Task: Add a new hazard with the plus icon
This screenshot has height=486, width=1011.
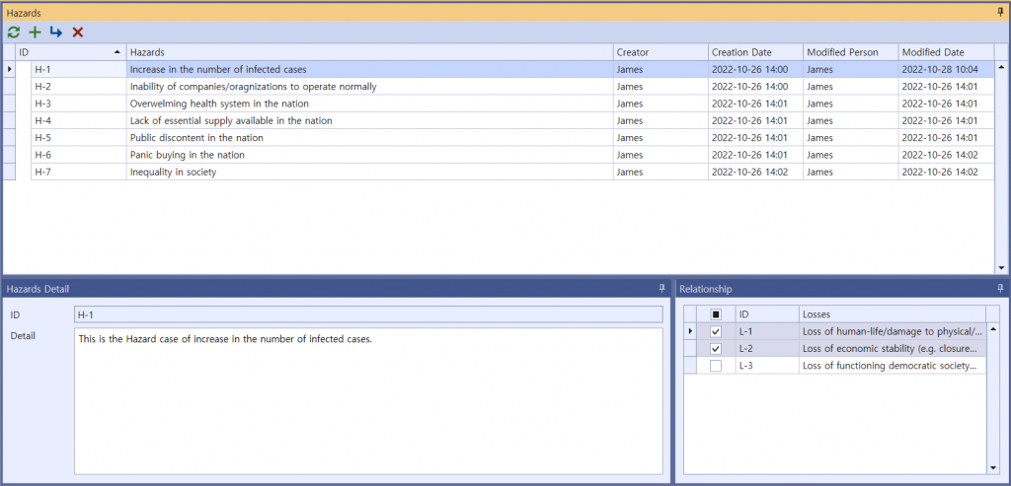Action: [x=35, y=33]
